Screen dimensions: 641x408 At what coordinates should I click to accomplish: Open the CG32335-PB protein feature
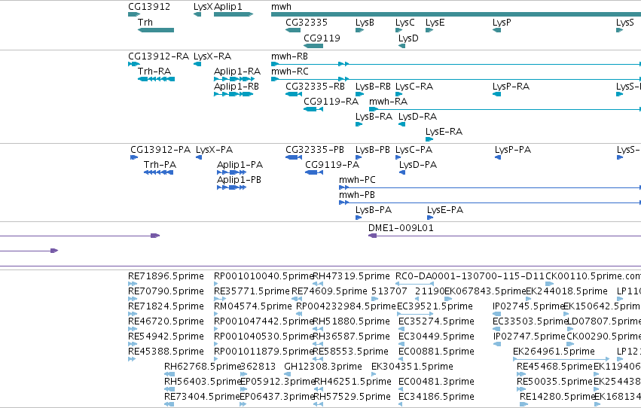294,157
